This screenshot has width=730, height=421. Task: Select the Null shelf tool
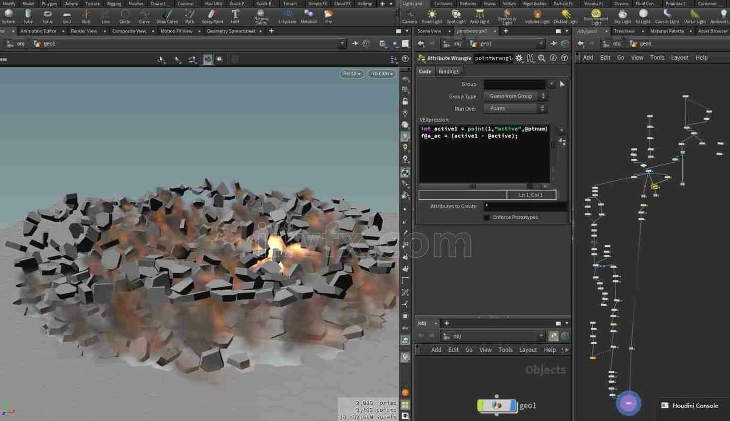pyautogui.click(x=86, y=16)
